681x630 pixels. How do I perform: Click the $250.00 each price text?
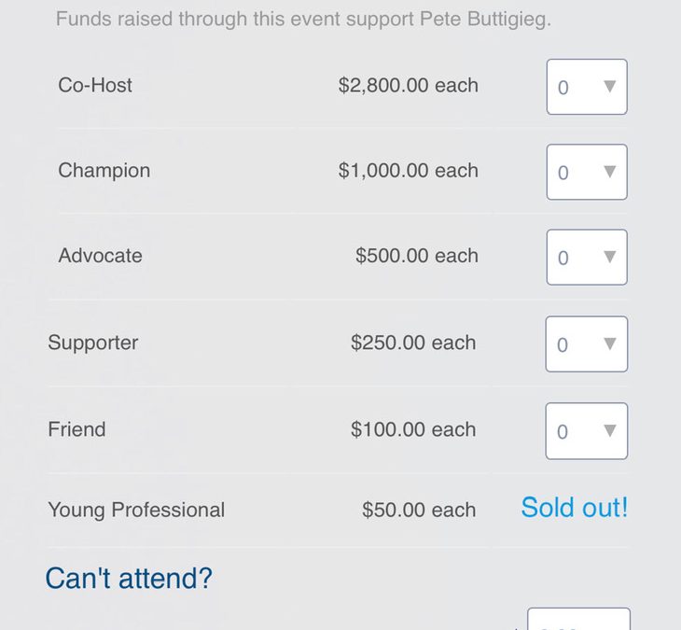point(413,343)
